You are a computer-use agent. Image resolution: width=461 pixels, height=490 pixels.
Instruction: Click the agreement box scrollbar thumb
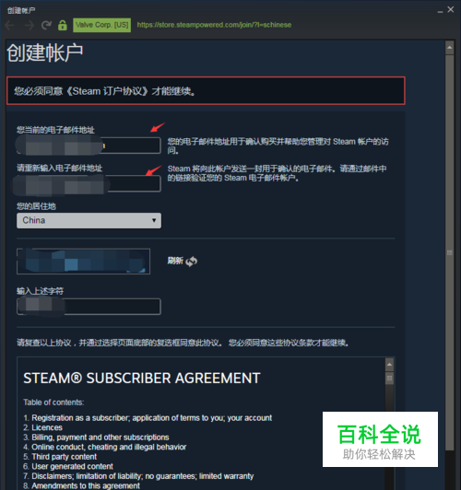click(x=389, y=379)
